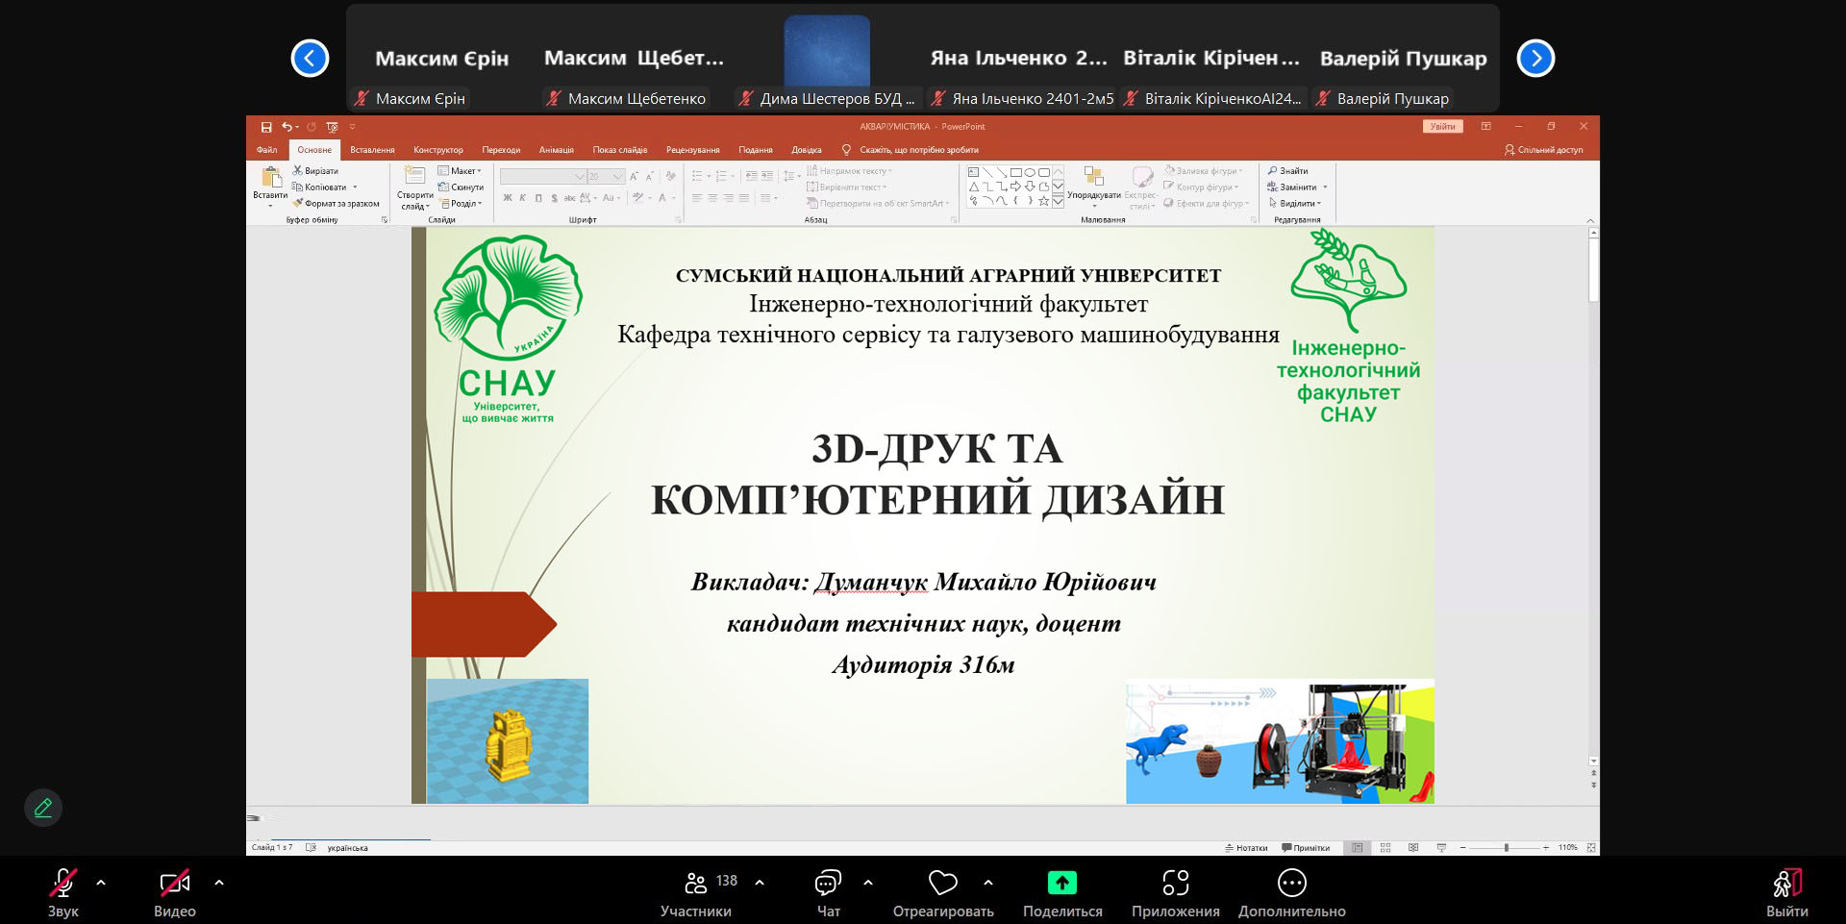Expand the shapes gallery more arrow
The height and width of the screenshot is (924, 1846).
[x=1059, y=201]
